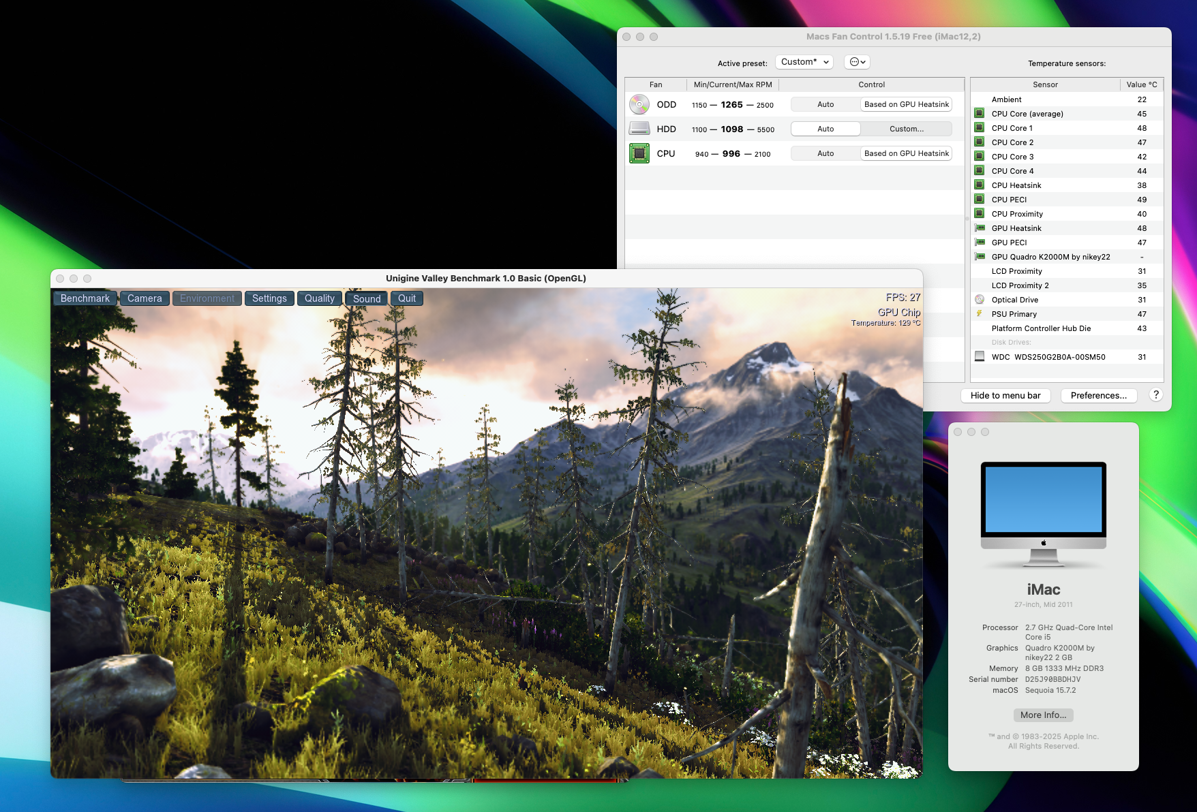This screenshot has width=1197, height=812.
Task: Click the '8 GB 1333 MHz DDR3' memory text
Action: [x=1064, y=668]
